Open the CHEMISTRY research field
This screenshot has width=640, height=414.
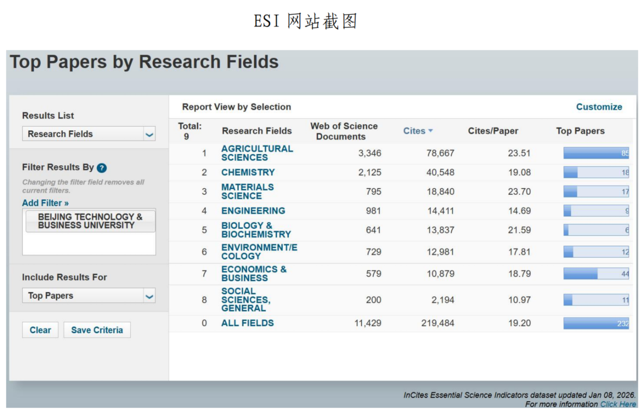click(x=248, y=172)
